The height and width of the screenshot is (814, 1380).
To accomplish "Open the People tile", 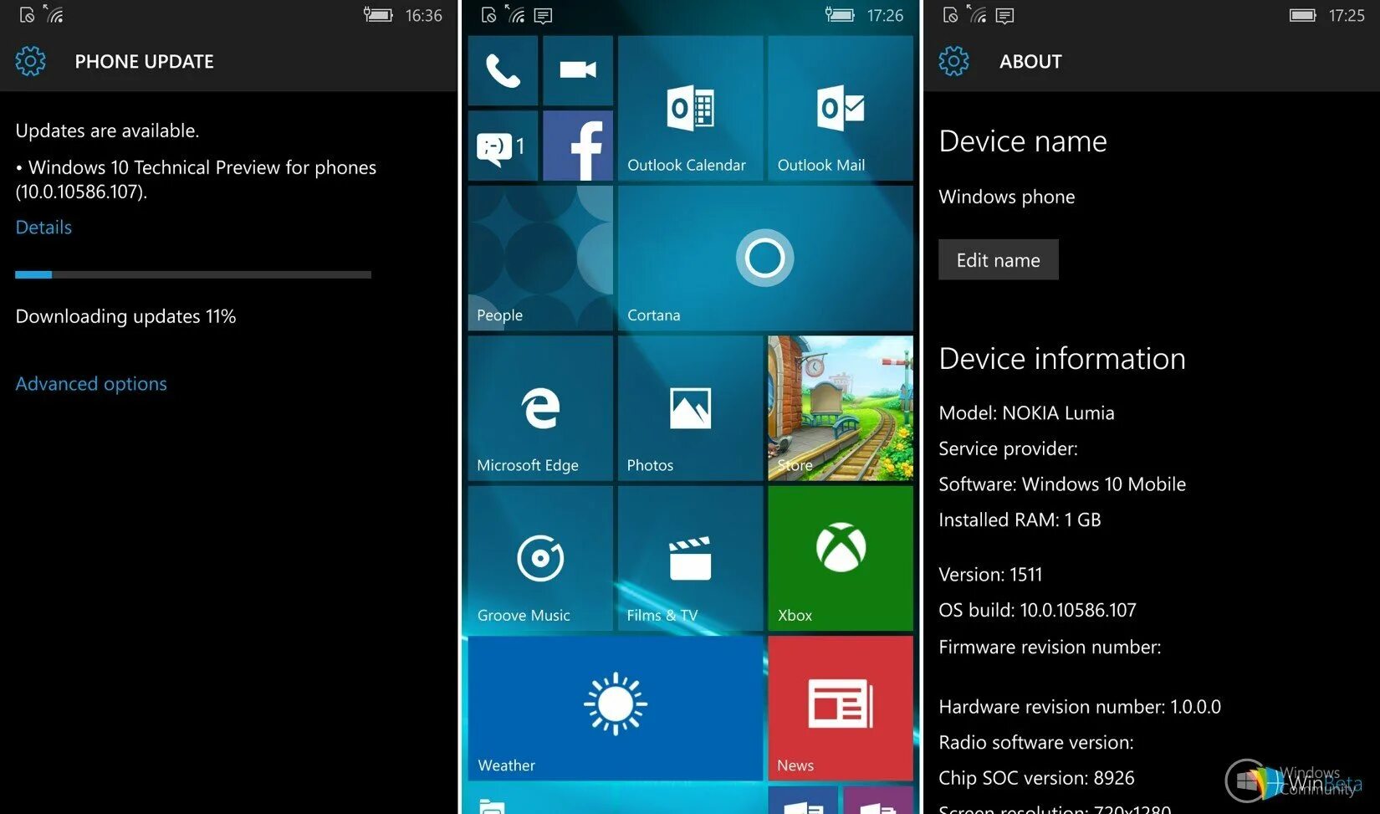I will (540, 258).
